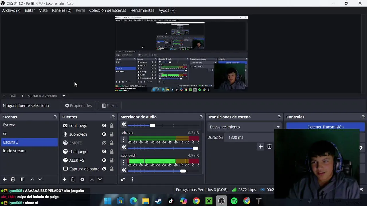Open scene filters icon in Escenas toolbar
Screen dimensions: 367x206
point(22,179)
